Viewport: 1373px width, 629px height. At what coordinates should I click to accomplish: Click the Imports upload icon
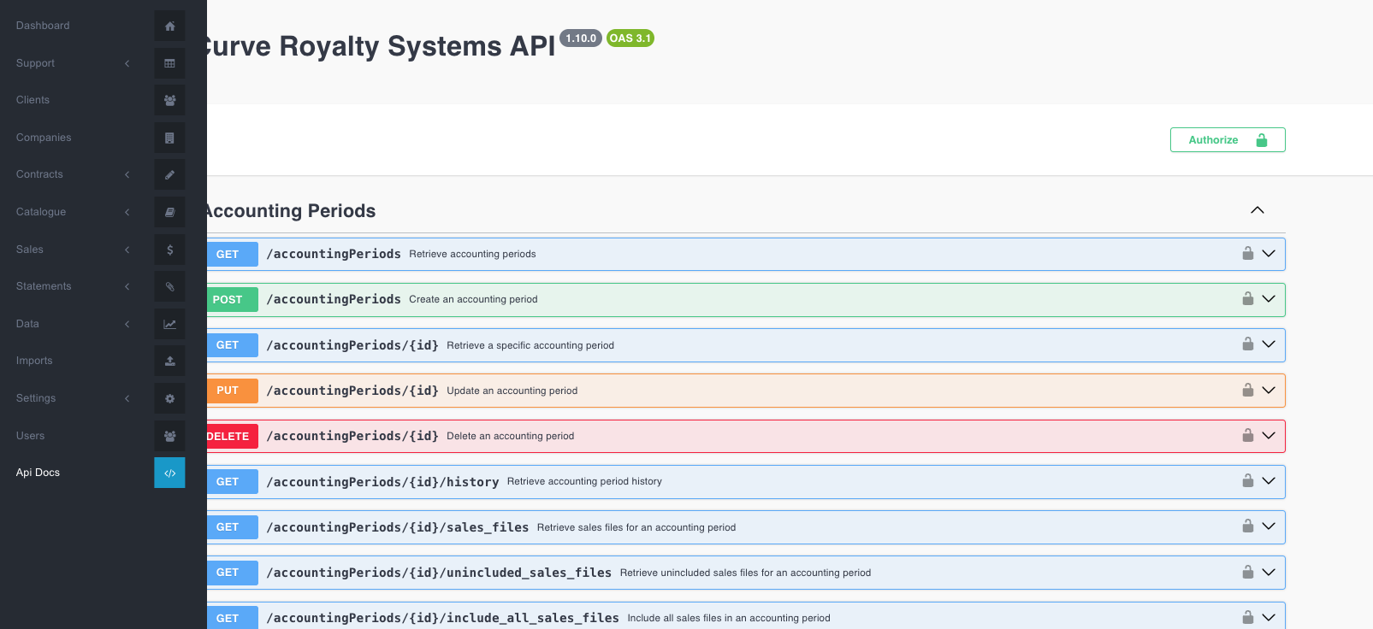coord(169,361)
